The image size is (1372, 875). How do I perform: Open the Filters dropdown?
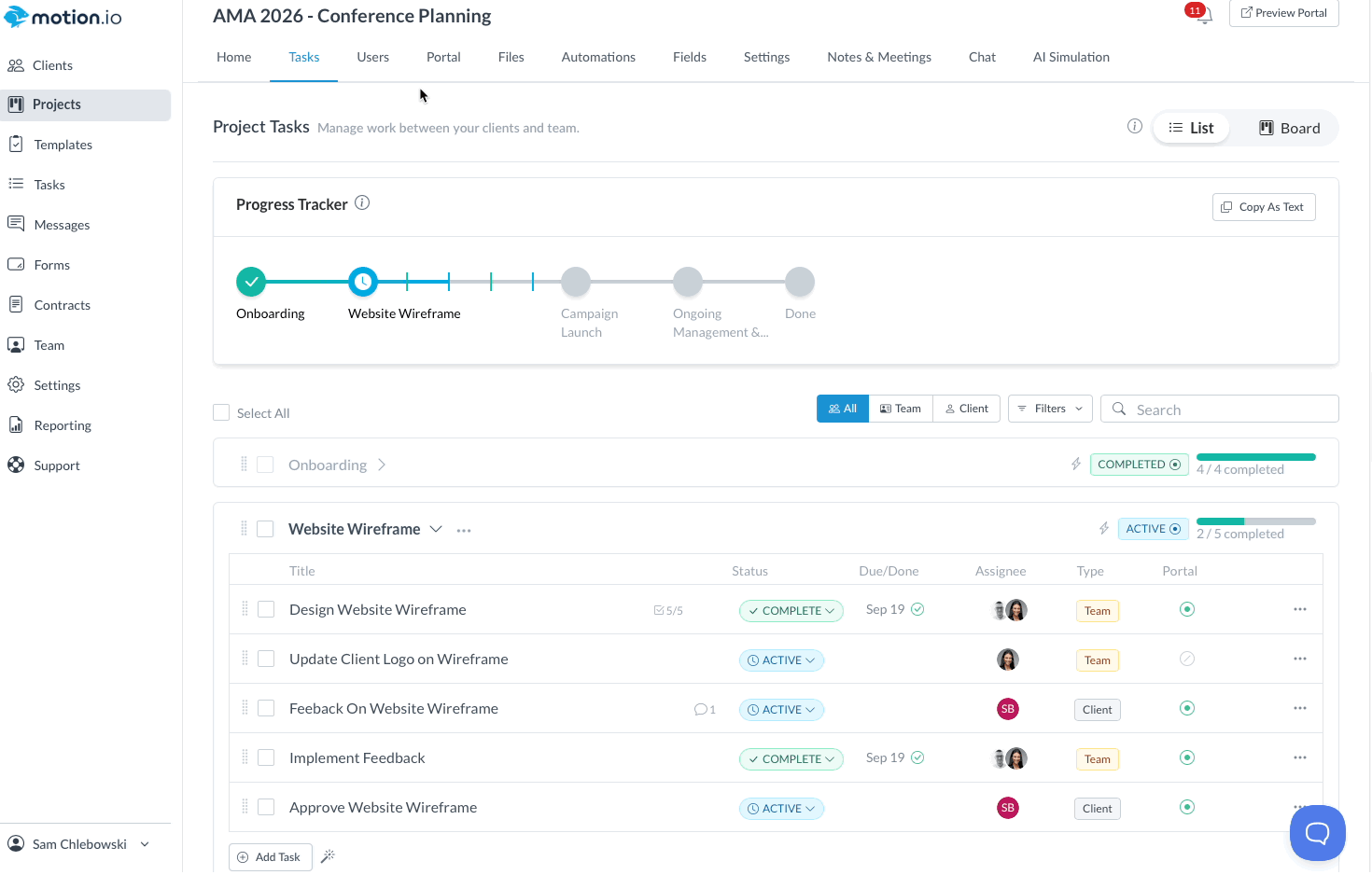pos(1050,409)
